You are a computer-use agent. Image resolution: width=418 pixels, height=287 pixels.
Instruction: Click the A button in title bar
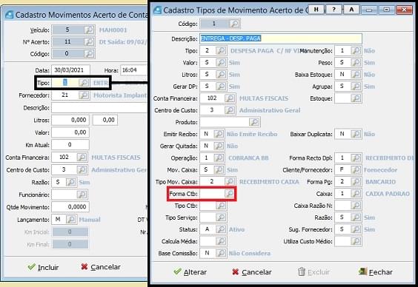(x=351, y=10)
